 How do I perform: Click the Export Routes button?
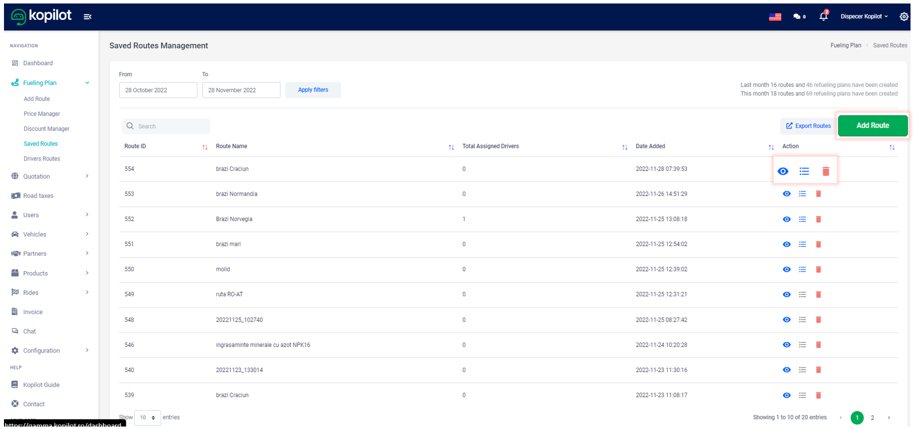pos(808,126)
